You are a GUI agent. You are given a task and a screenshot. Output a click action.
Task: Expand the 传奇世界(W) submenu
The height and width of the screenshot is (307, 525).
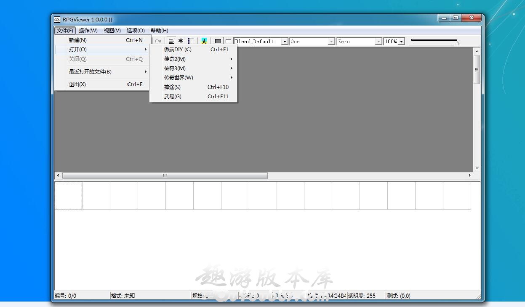pyautogui.click(x=194, y=78)
